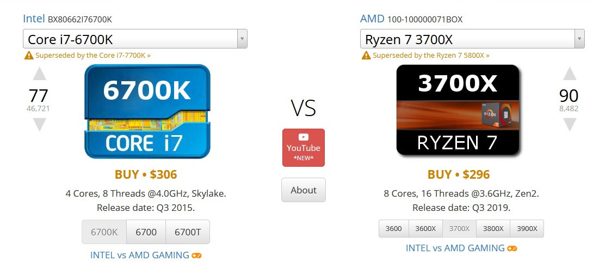The image size is (593, 279).
Task: Click the Core i7 6700K chip image
Action: click(x=147, y=111)
